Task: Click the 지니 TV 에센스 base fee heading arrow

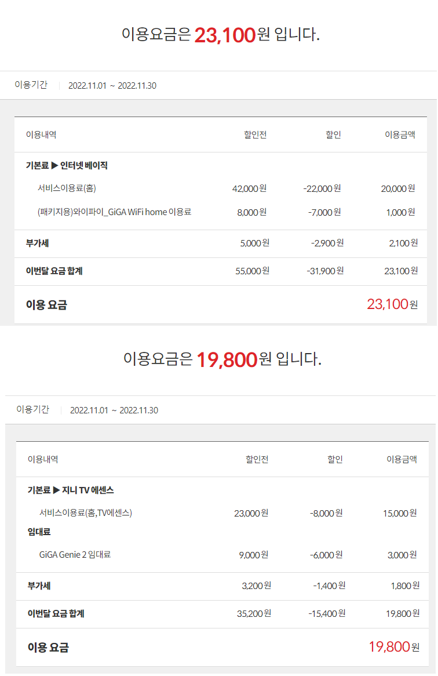Action: click(x=57, y=490)
